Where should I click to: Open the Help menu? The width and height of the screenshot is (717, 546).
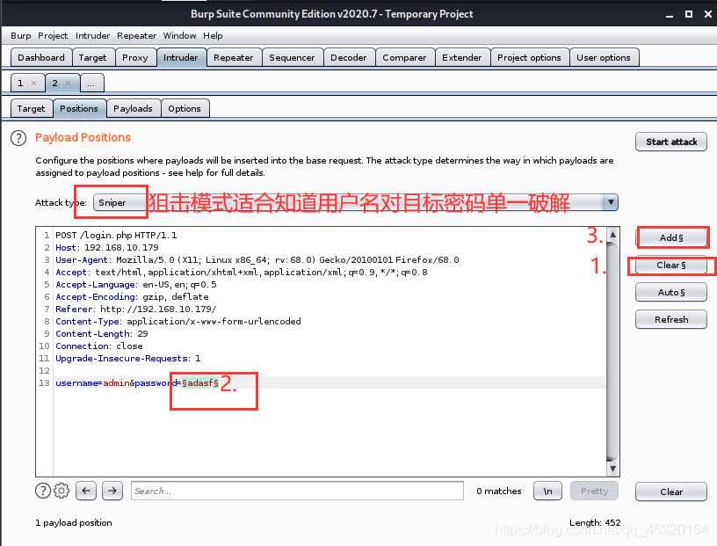coord(213,36)
